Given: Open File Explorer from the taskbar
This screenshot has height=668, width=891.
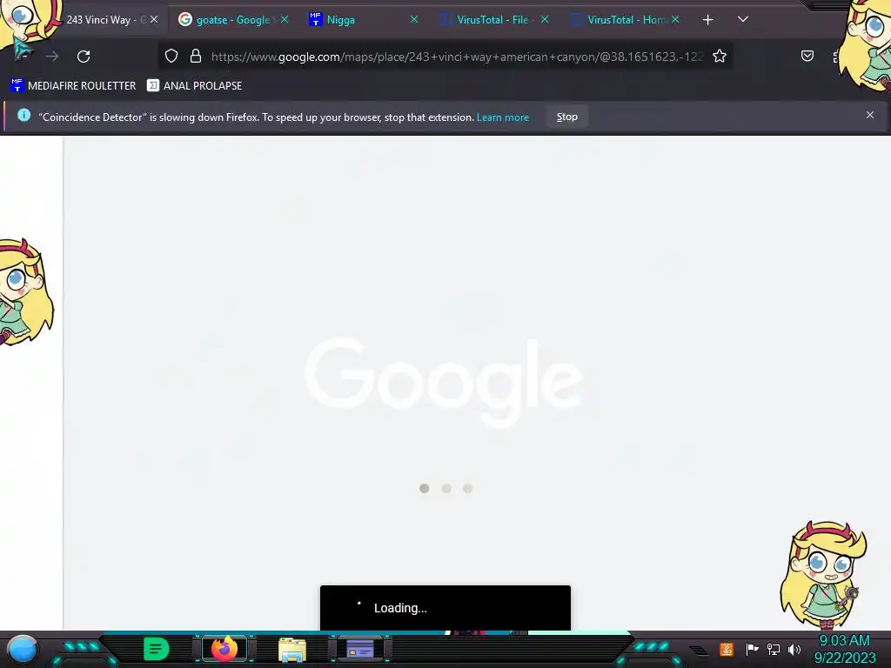Looking at the screenshot, I should pos(292,649).
